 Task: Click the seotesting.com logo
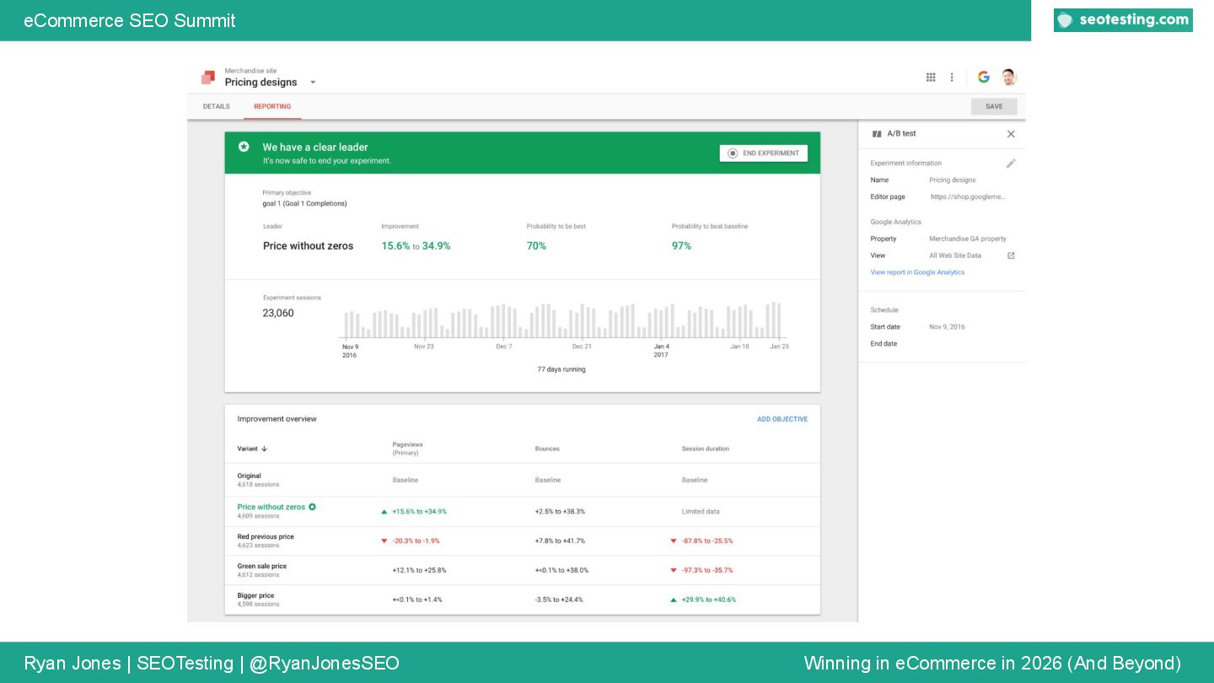1123,20
